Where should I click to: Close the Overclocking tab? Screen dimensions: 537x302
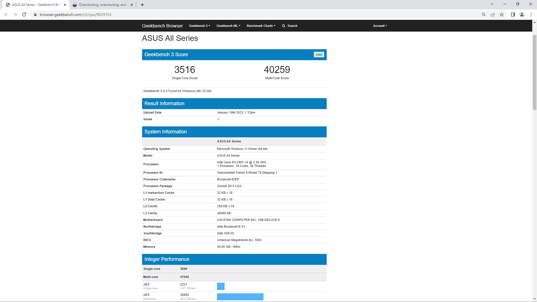pos(132,5)
